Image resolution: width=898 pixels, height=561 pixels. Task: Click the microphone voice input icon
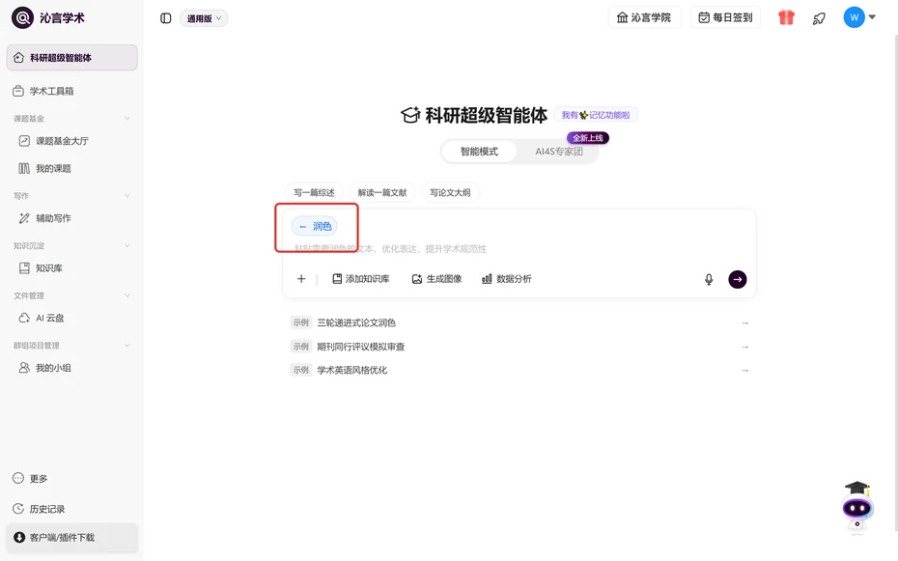[709, 279]
